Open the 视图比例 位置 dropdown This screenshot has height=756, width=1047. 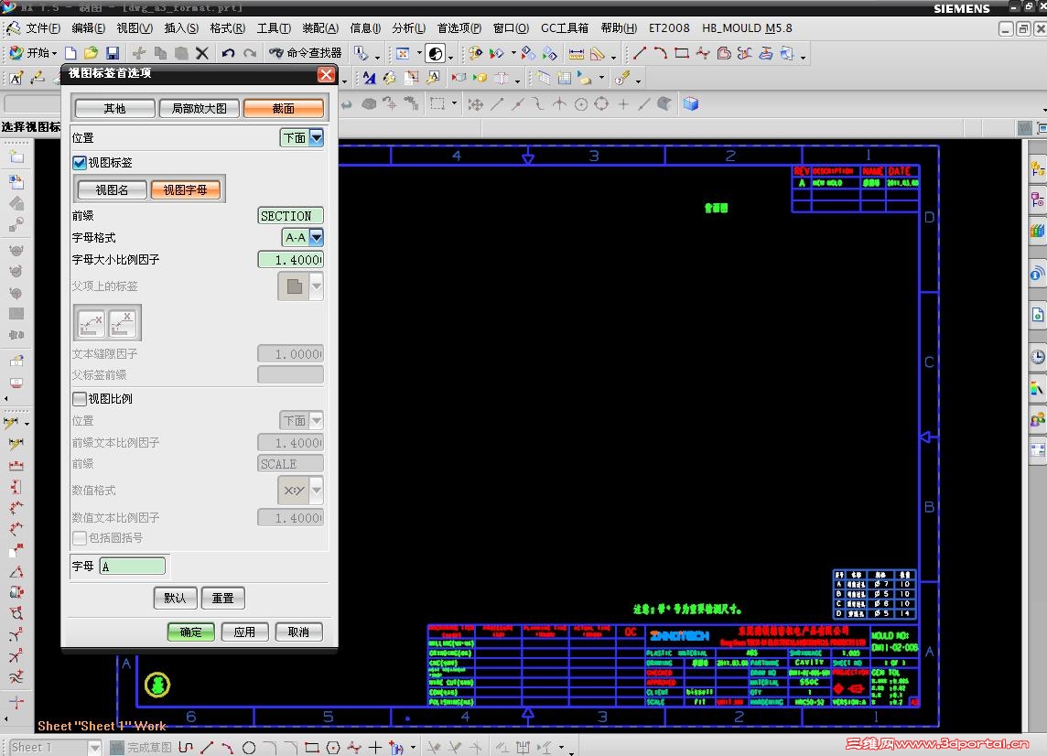317,420
